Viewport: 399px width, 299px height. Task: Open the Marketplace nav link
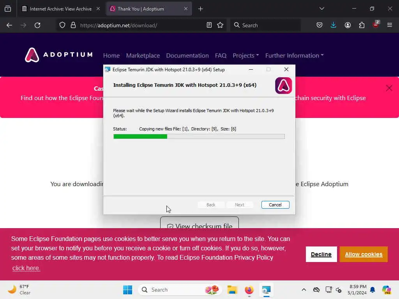(x=143, y=55)
